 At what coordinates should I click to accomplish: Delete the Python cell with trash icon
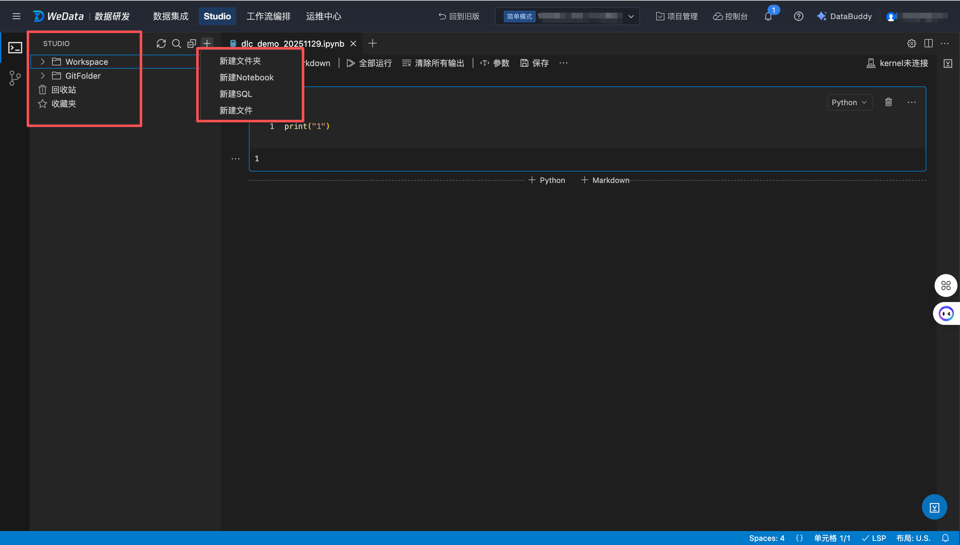click(x=888, y=102)
